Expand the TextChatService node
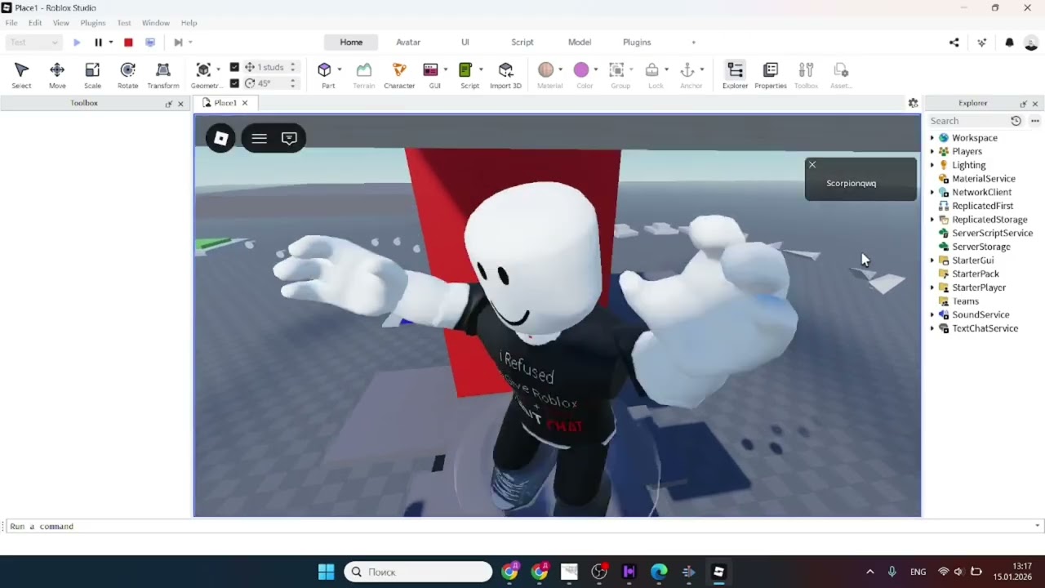This screenshot has width=1045, height=588. tap(932, 328)
